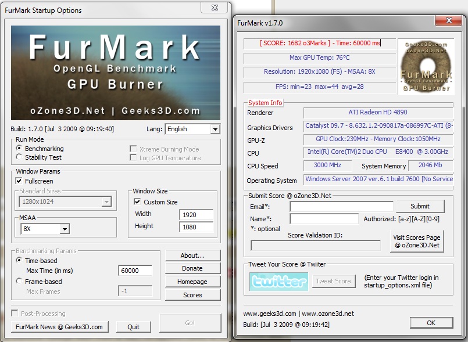
Task: Click the Submit score button
Action: click(x=420, y=206)
